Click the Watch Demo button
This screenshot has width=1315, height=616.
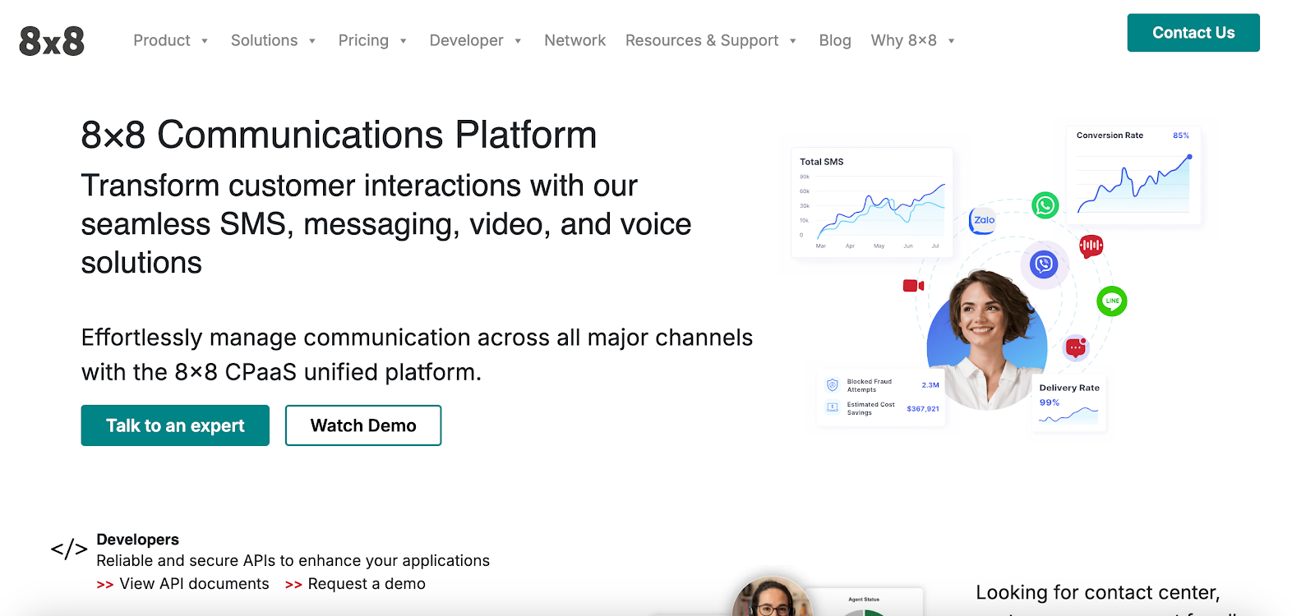click(x=363, y=425)
